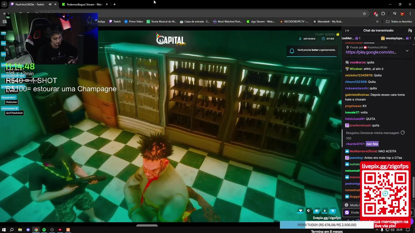This screenshot has width=415, height=233.
Task: Open the pinned play.google.com link
Action: (x=371, y=52)
